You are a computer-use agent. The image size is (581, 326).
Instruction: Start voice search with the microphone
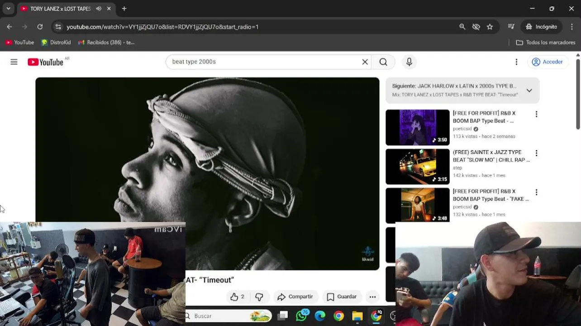(x=409, y=62)
